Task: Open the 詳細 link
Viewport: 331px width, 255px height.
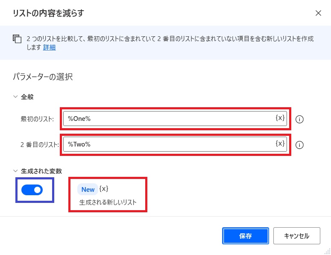Action: click(x=50, y=47)
